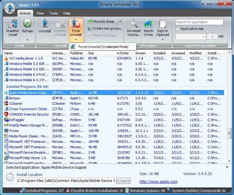
Task: Click the list's vertical scrollbar thumb
Action: (x=229, y=133)
